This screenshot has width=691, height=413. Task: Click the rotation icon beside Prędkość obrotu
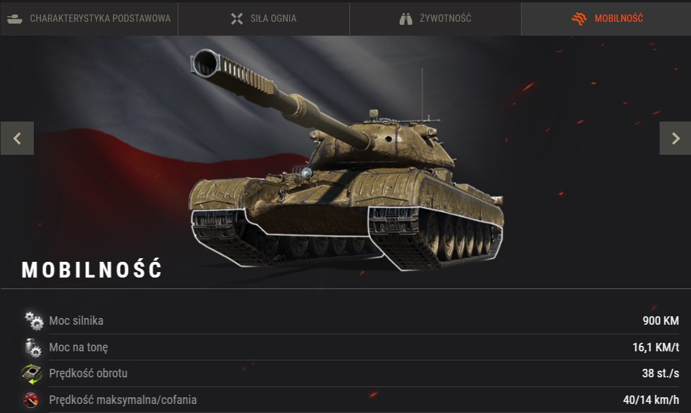click(31, 374)
